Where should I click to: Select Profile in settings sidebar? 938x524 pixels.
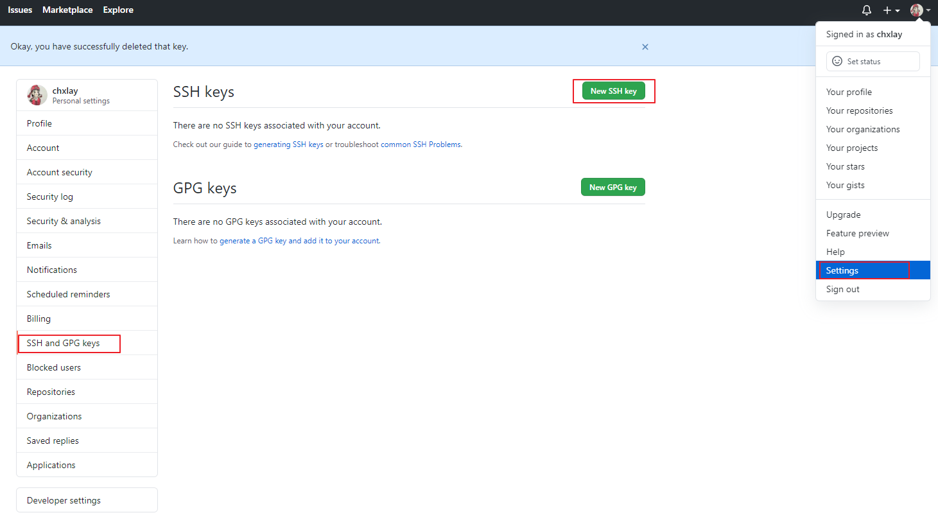pos(87,123)
